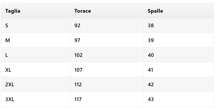Select the size L cell
Image resolution: width=216 pixels, height=109 pixels.
(x=6, y=55)
